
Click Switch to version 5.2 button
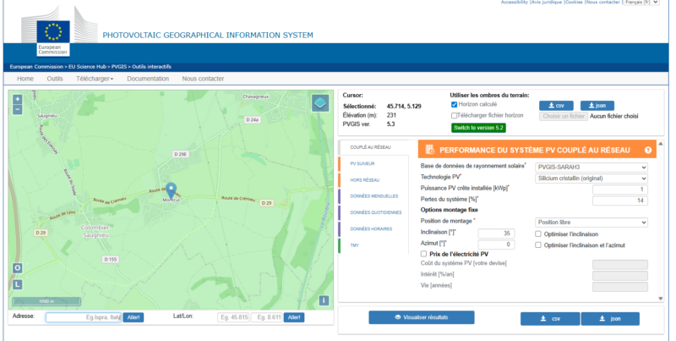click(478, 127)
